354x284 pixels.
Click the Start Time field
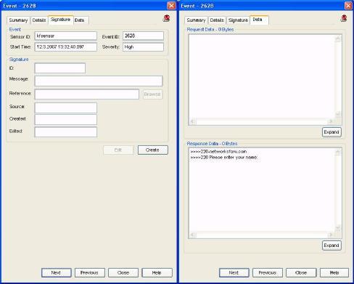[66, 47]
